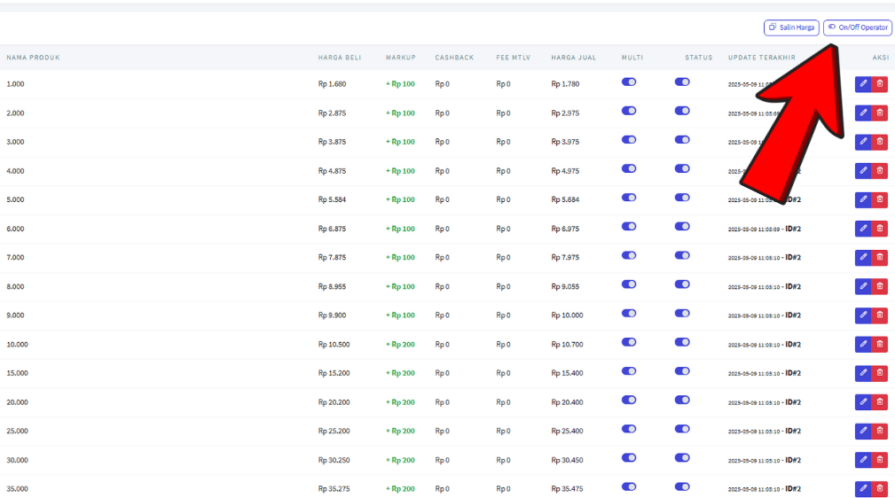
Task: Click the edit icon for product 20.000
Action: point(863,401)
